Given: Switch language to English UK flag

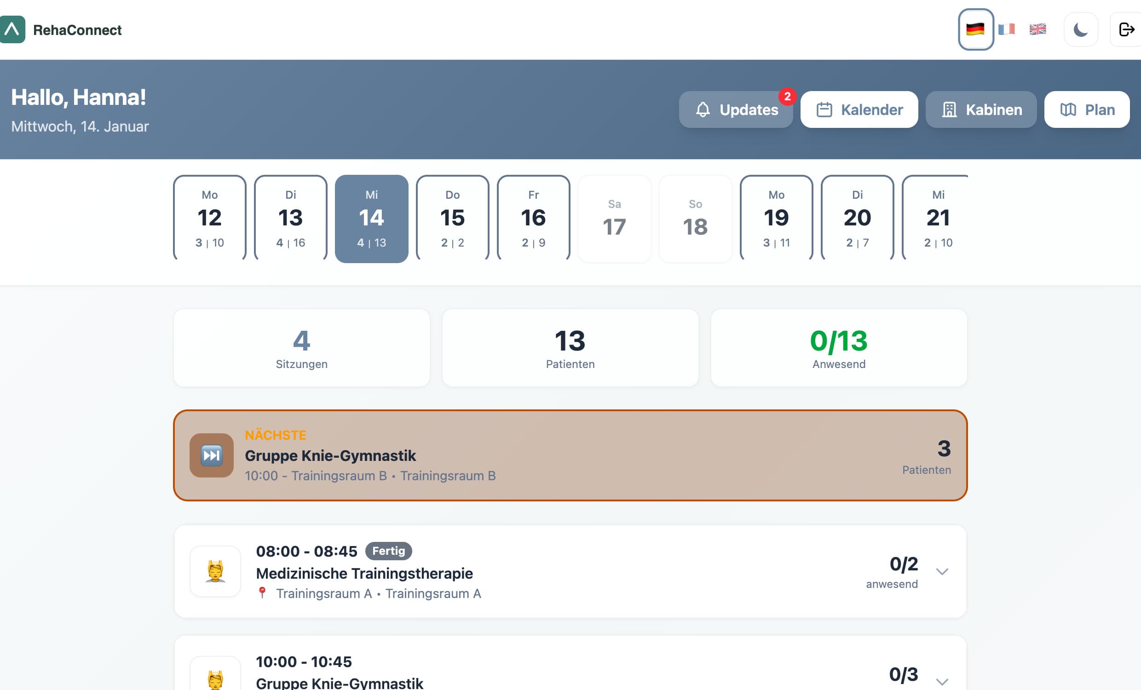Looking at the screenshot, I should [x=1037, y=29].
